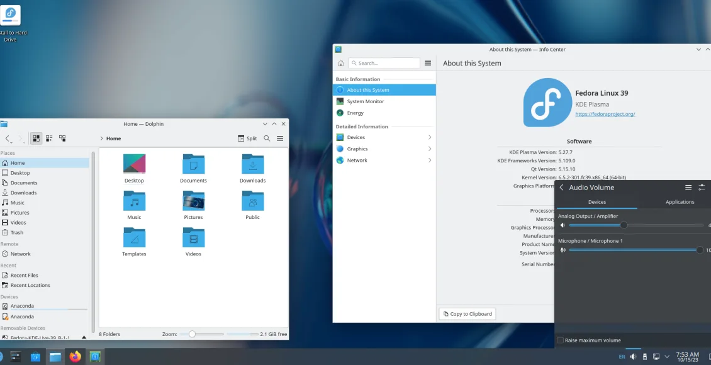
Task: Expand hidden system tray icons
Action: [667, 357]
